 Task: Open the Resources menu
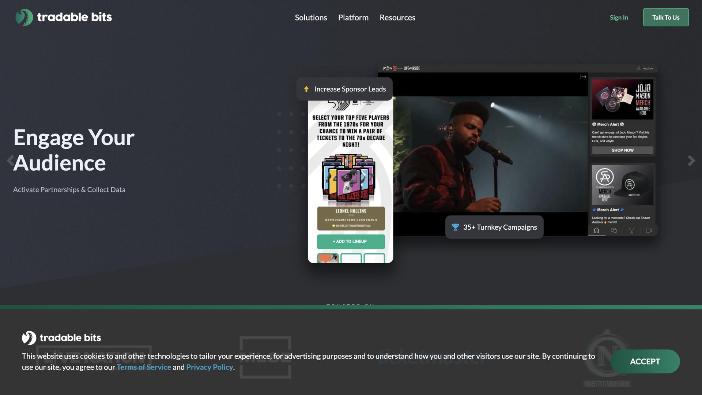point(397,18)
